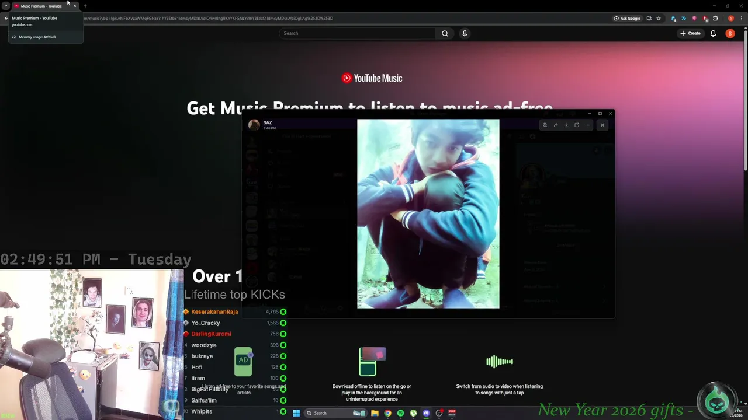The image size is (748, 420).
Task: Bookmark this page with star icon
Action: click(x=659, y=18)
